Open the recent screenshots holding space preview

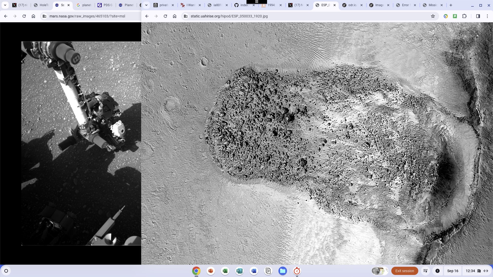point(380,271)
